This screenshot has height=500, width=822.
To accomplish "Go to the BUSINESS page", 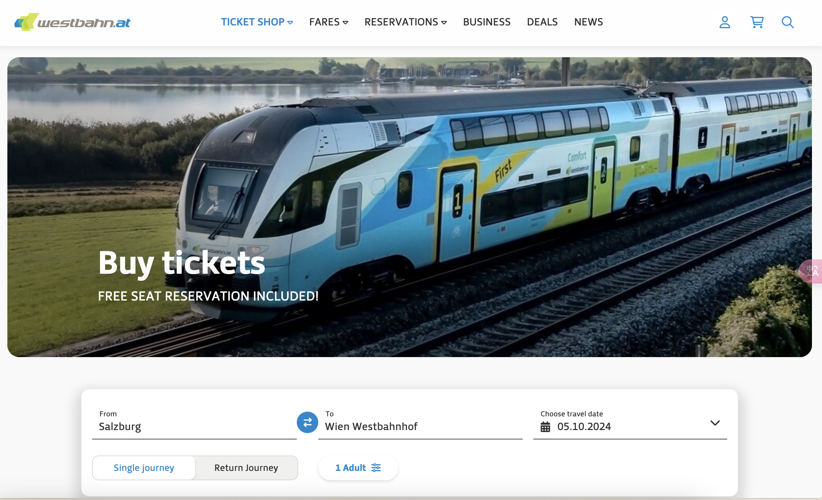I will [487, 22].
